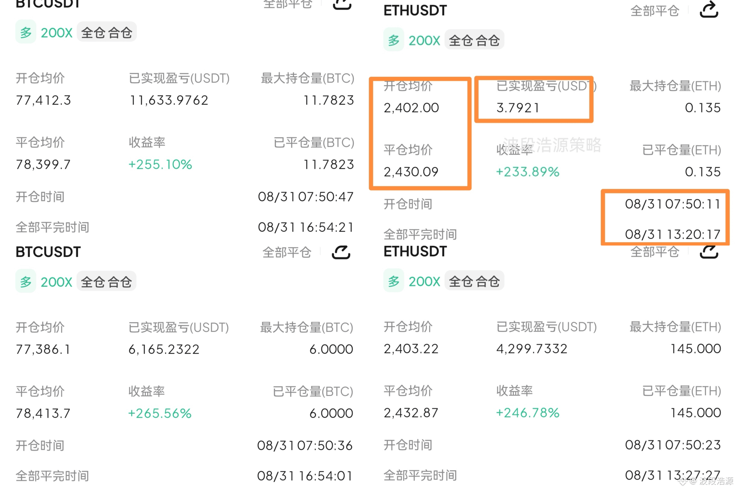Open the lower ETHUSDT pair title
736x490 pixels.
point(415,251)
